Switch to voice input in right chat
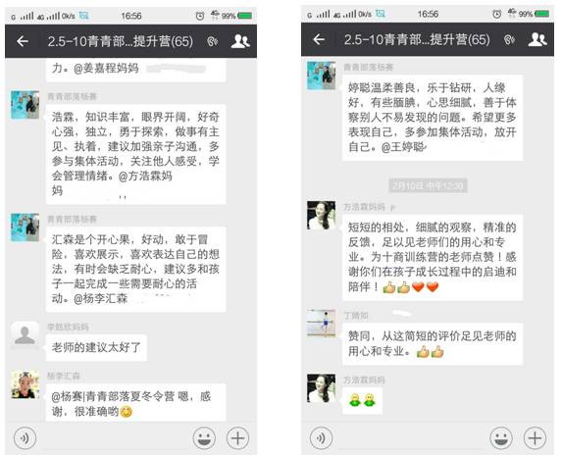 pos(321,437)
